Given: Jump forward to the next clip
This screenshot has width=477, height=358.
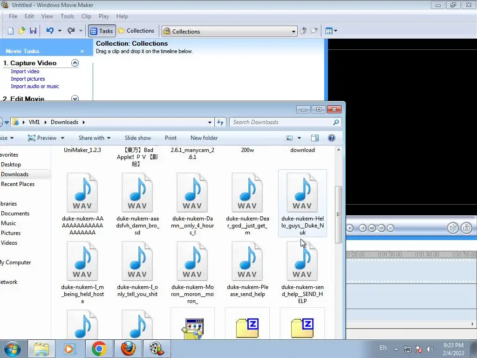Looking at the screenshot, I should pos(391,228).
